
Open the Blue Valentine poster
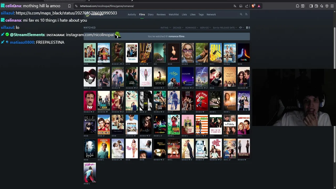tap(90, 124)
